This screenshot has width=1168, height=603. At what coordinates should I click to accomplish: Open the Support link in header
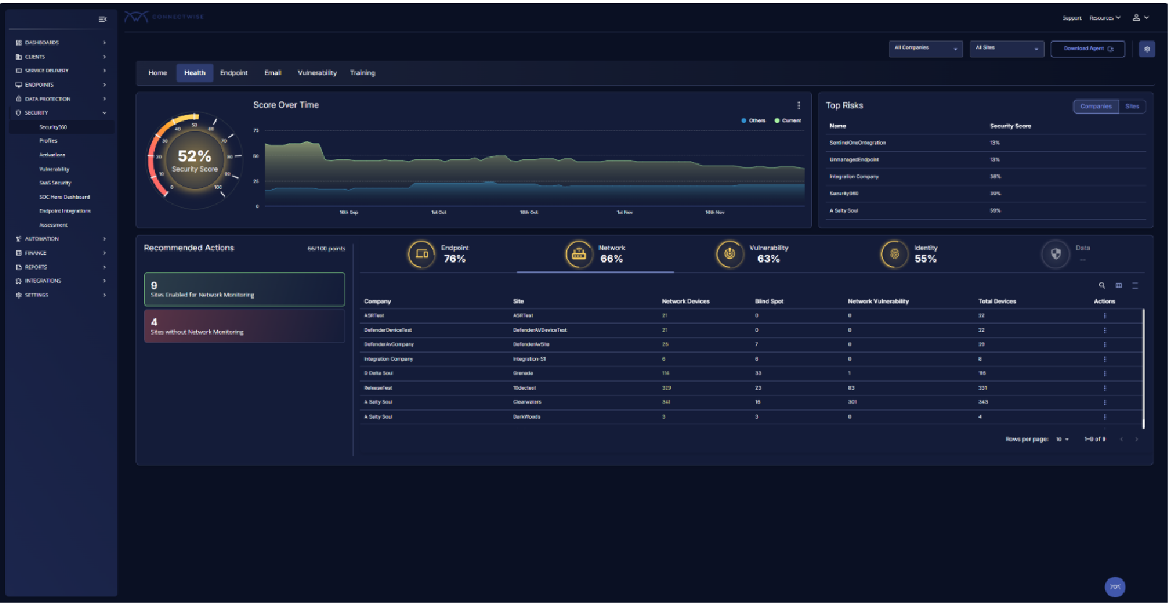tap(1072, 18)
